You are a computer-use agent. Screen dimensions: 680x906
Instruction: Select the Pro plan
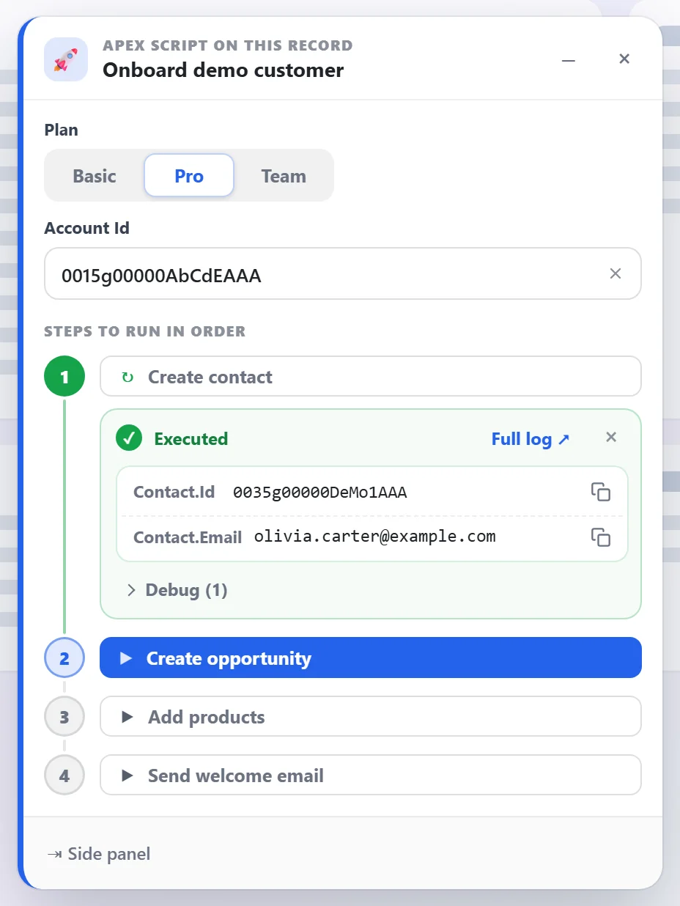point(189,176)
